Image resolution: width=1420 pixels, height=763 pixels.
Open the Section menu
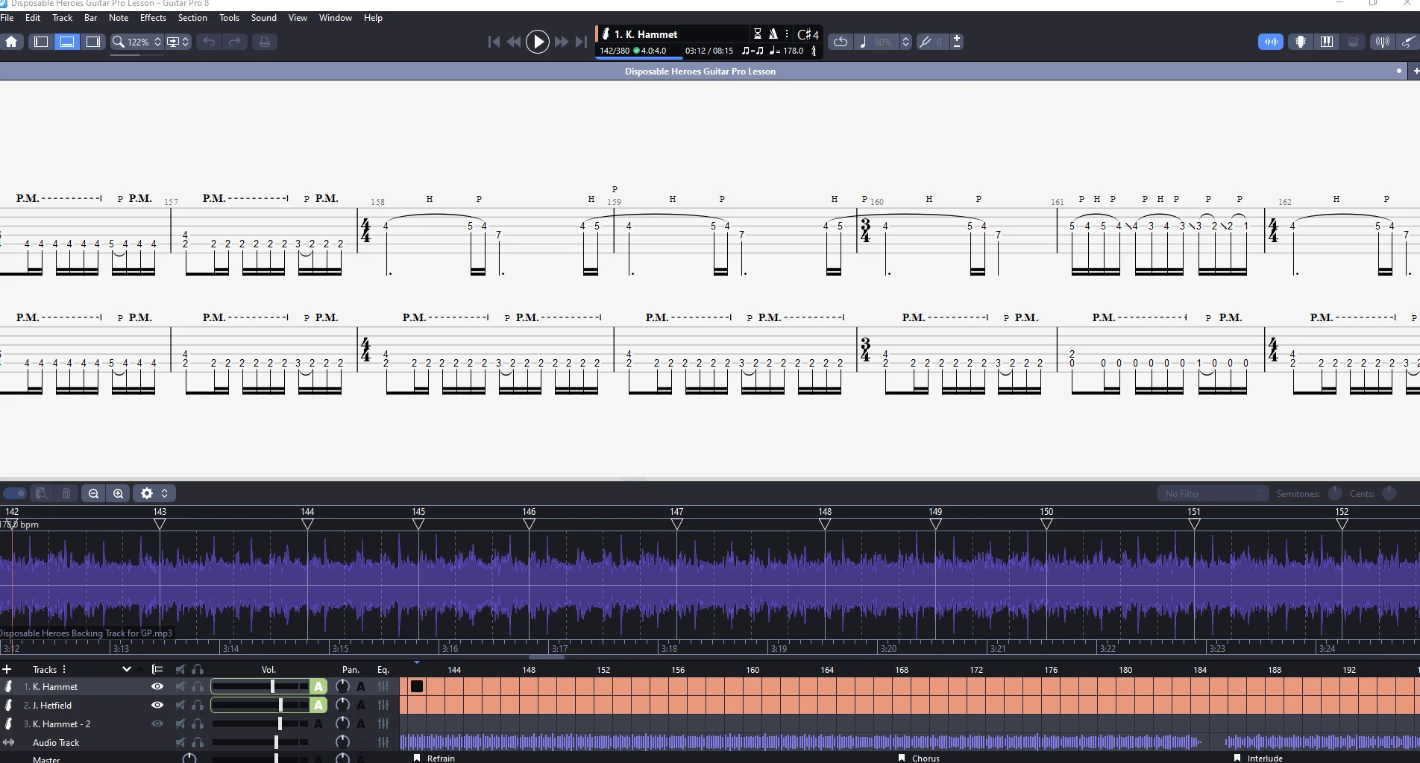point(192,18)
